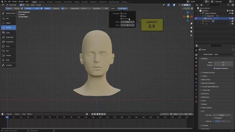Open the Output properties tab icon
The width and height of the screenshot is (235, 132).
point(196,59)
